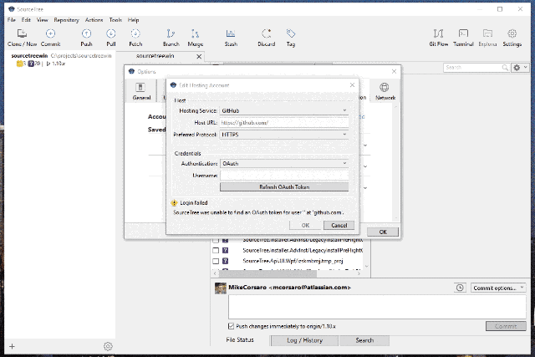Select the Network tab in Options
Image resolution: width=535 pixels, height=357 pixels.
click(385, 91)
